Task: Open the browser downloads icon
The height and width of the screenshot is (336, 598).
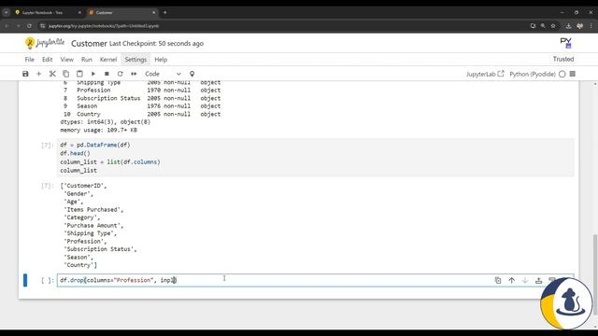Action: [x=568, y=26]
